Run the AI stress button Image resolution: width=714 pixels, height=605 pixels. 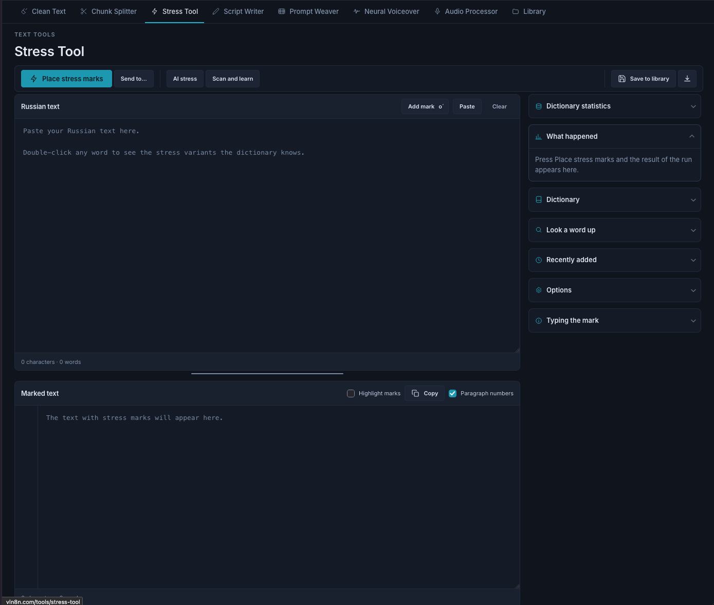(x=185, y=79)
